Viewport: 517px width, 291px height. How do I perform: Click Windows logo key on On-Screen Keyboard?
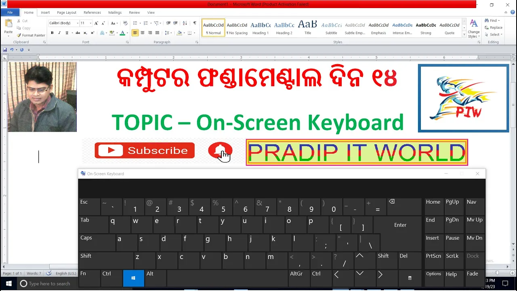click(133, 278)
